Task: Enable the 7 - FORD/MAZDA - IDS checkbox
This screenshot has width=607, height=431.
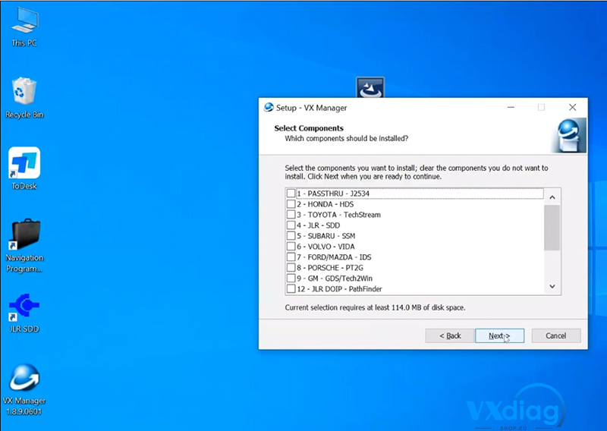Action: point(291,256)
